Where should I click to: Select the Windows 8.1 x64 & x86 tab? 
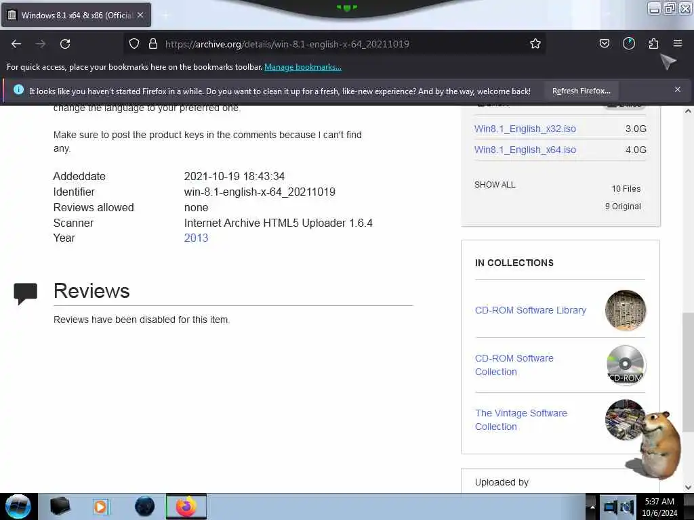pos(76,15)
